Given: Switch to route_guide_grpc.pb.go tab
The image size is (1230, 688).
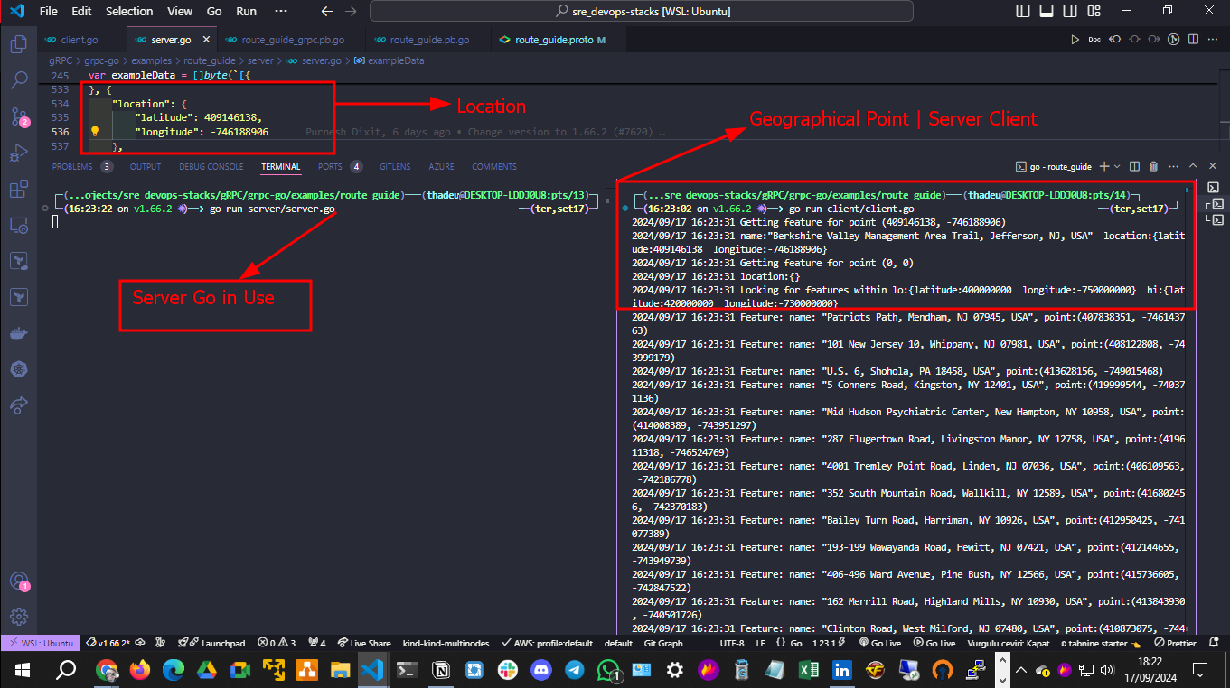Looking at the screenshot, I should point(294,40).
